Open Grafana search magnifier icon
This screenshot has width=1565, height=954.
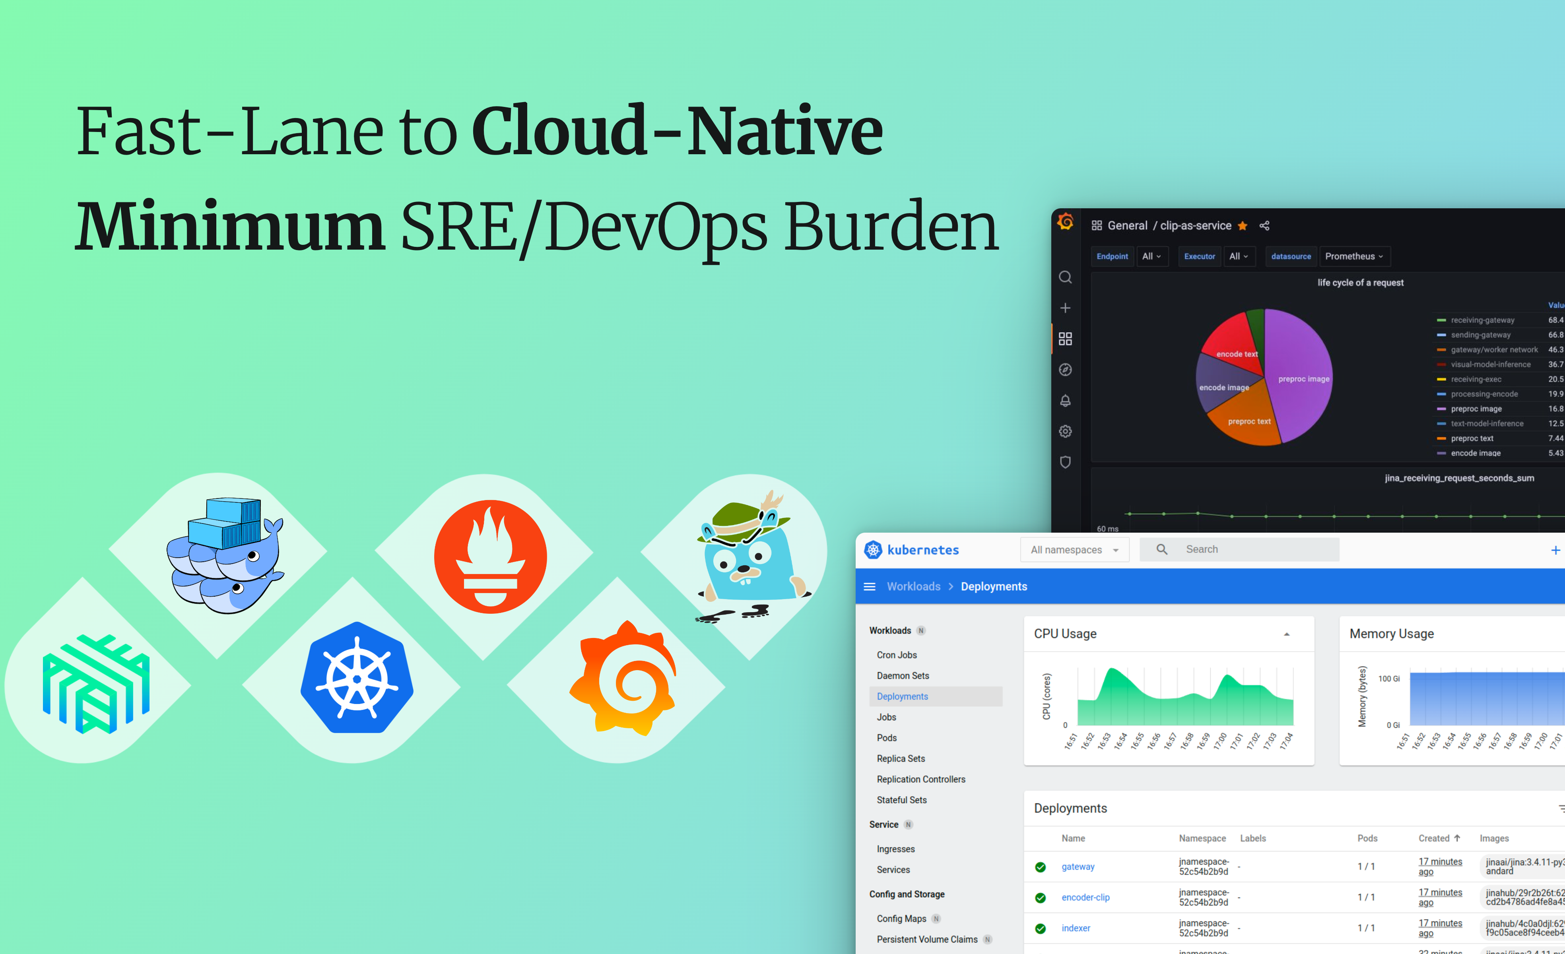(1065, 277)
